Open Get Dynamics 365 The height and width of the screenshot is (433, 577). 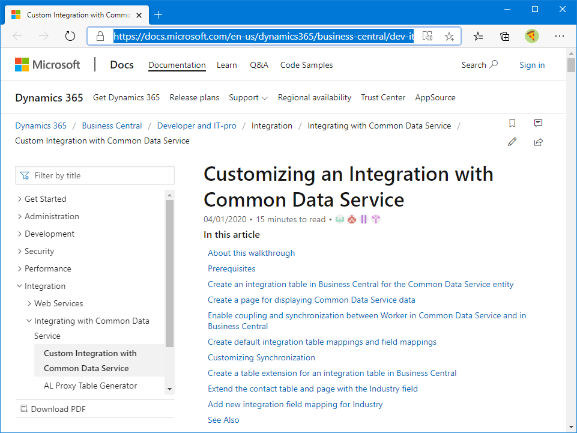pyautogui.click(x=126, y=97)
